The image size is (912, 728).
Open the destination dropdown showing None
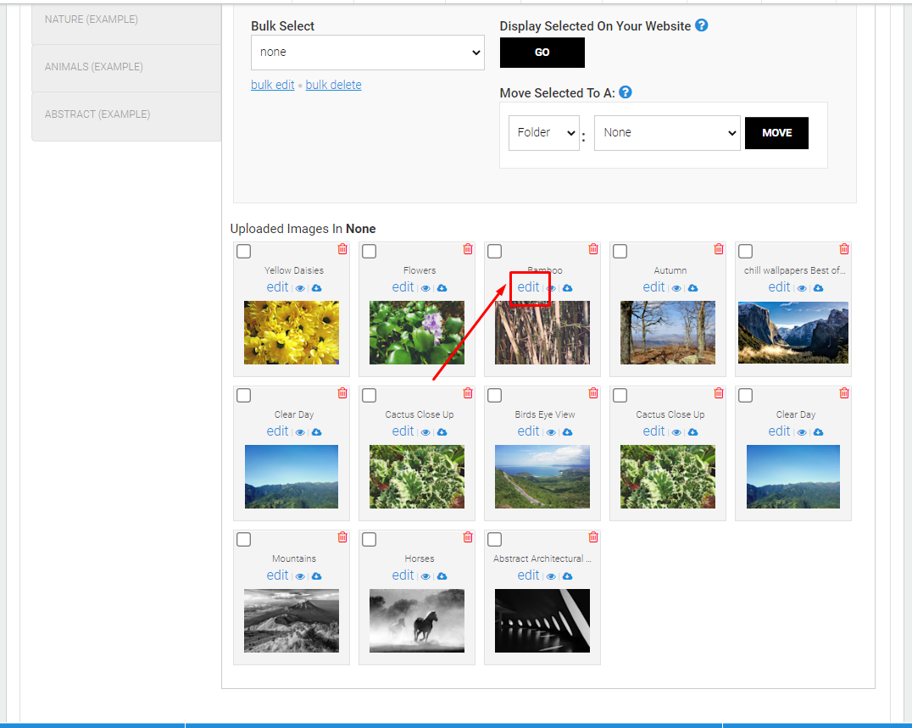pos(667,132)
